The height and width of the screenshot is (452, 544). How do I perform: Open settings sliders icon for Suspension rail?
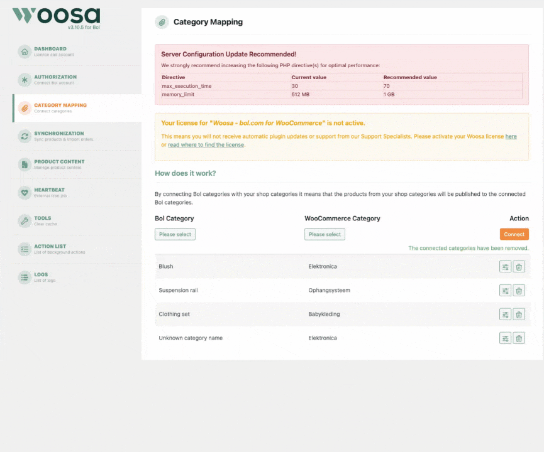click(x=505, y=291)
